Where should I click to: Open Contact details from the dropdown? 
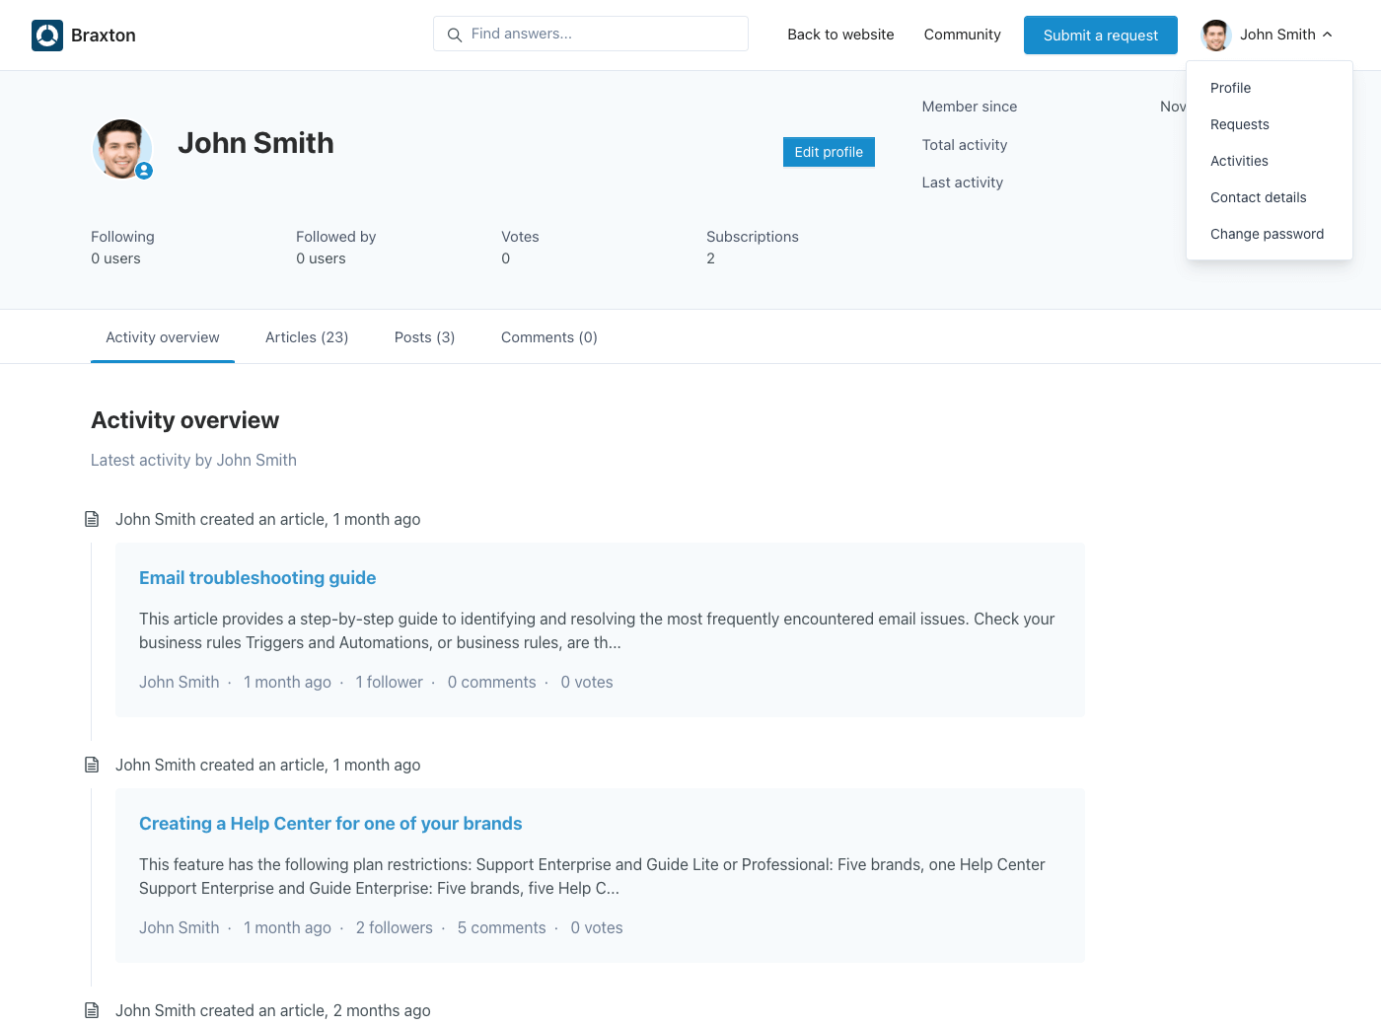pos(1258,197)
